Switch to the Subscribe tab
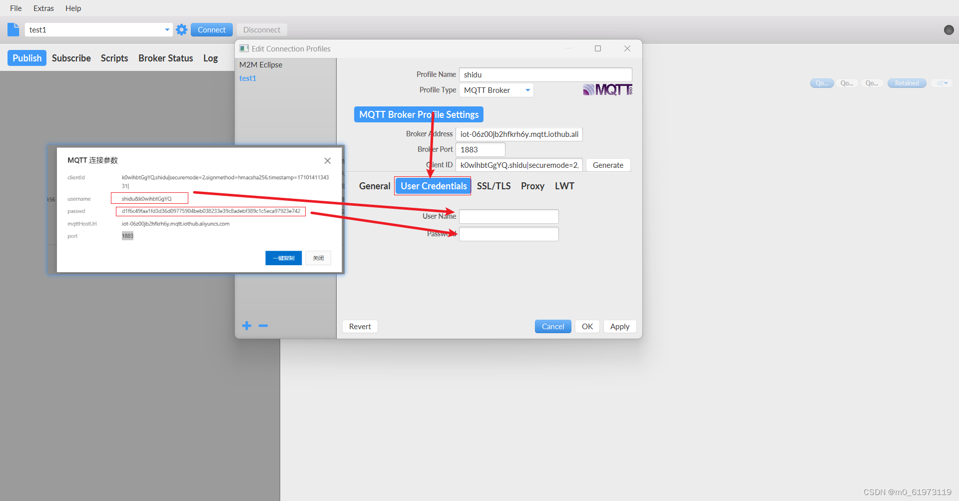The height and width of the screenshot is (501, 959). click(x=71, y=58)
